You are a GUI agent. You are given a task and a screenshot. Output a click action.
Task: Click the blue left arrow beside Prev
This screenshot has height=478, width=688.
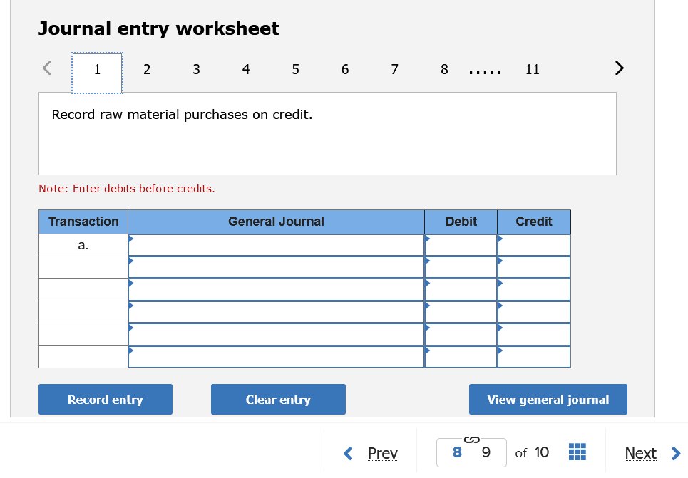click(349, 453)
